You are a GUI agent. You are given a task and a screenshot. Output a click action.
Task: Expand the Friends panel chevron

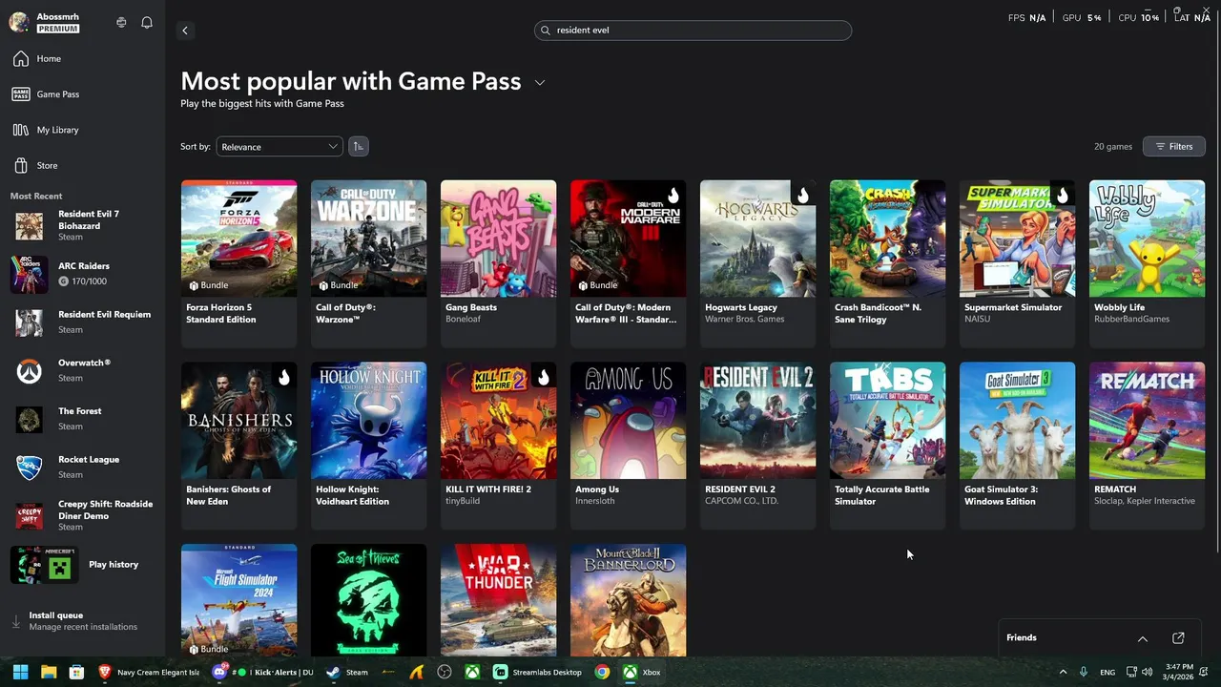[1142, 638]
